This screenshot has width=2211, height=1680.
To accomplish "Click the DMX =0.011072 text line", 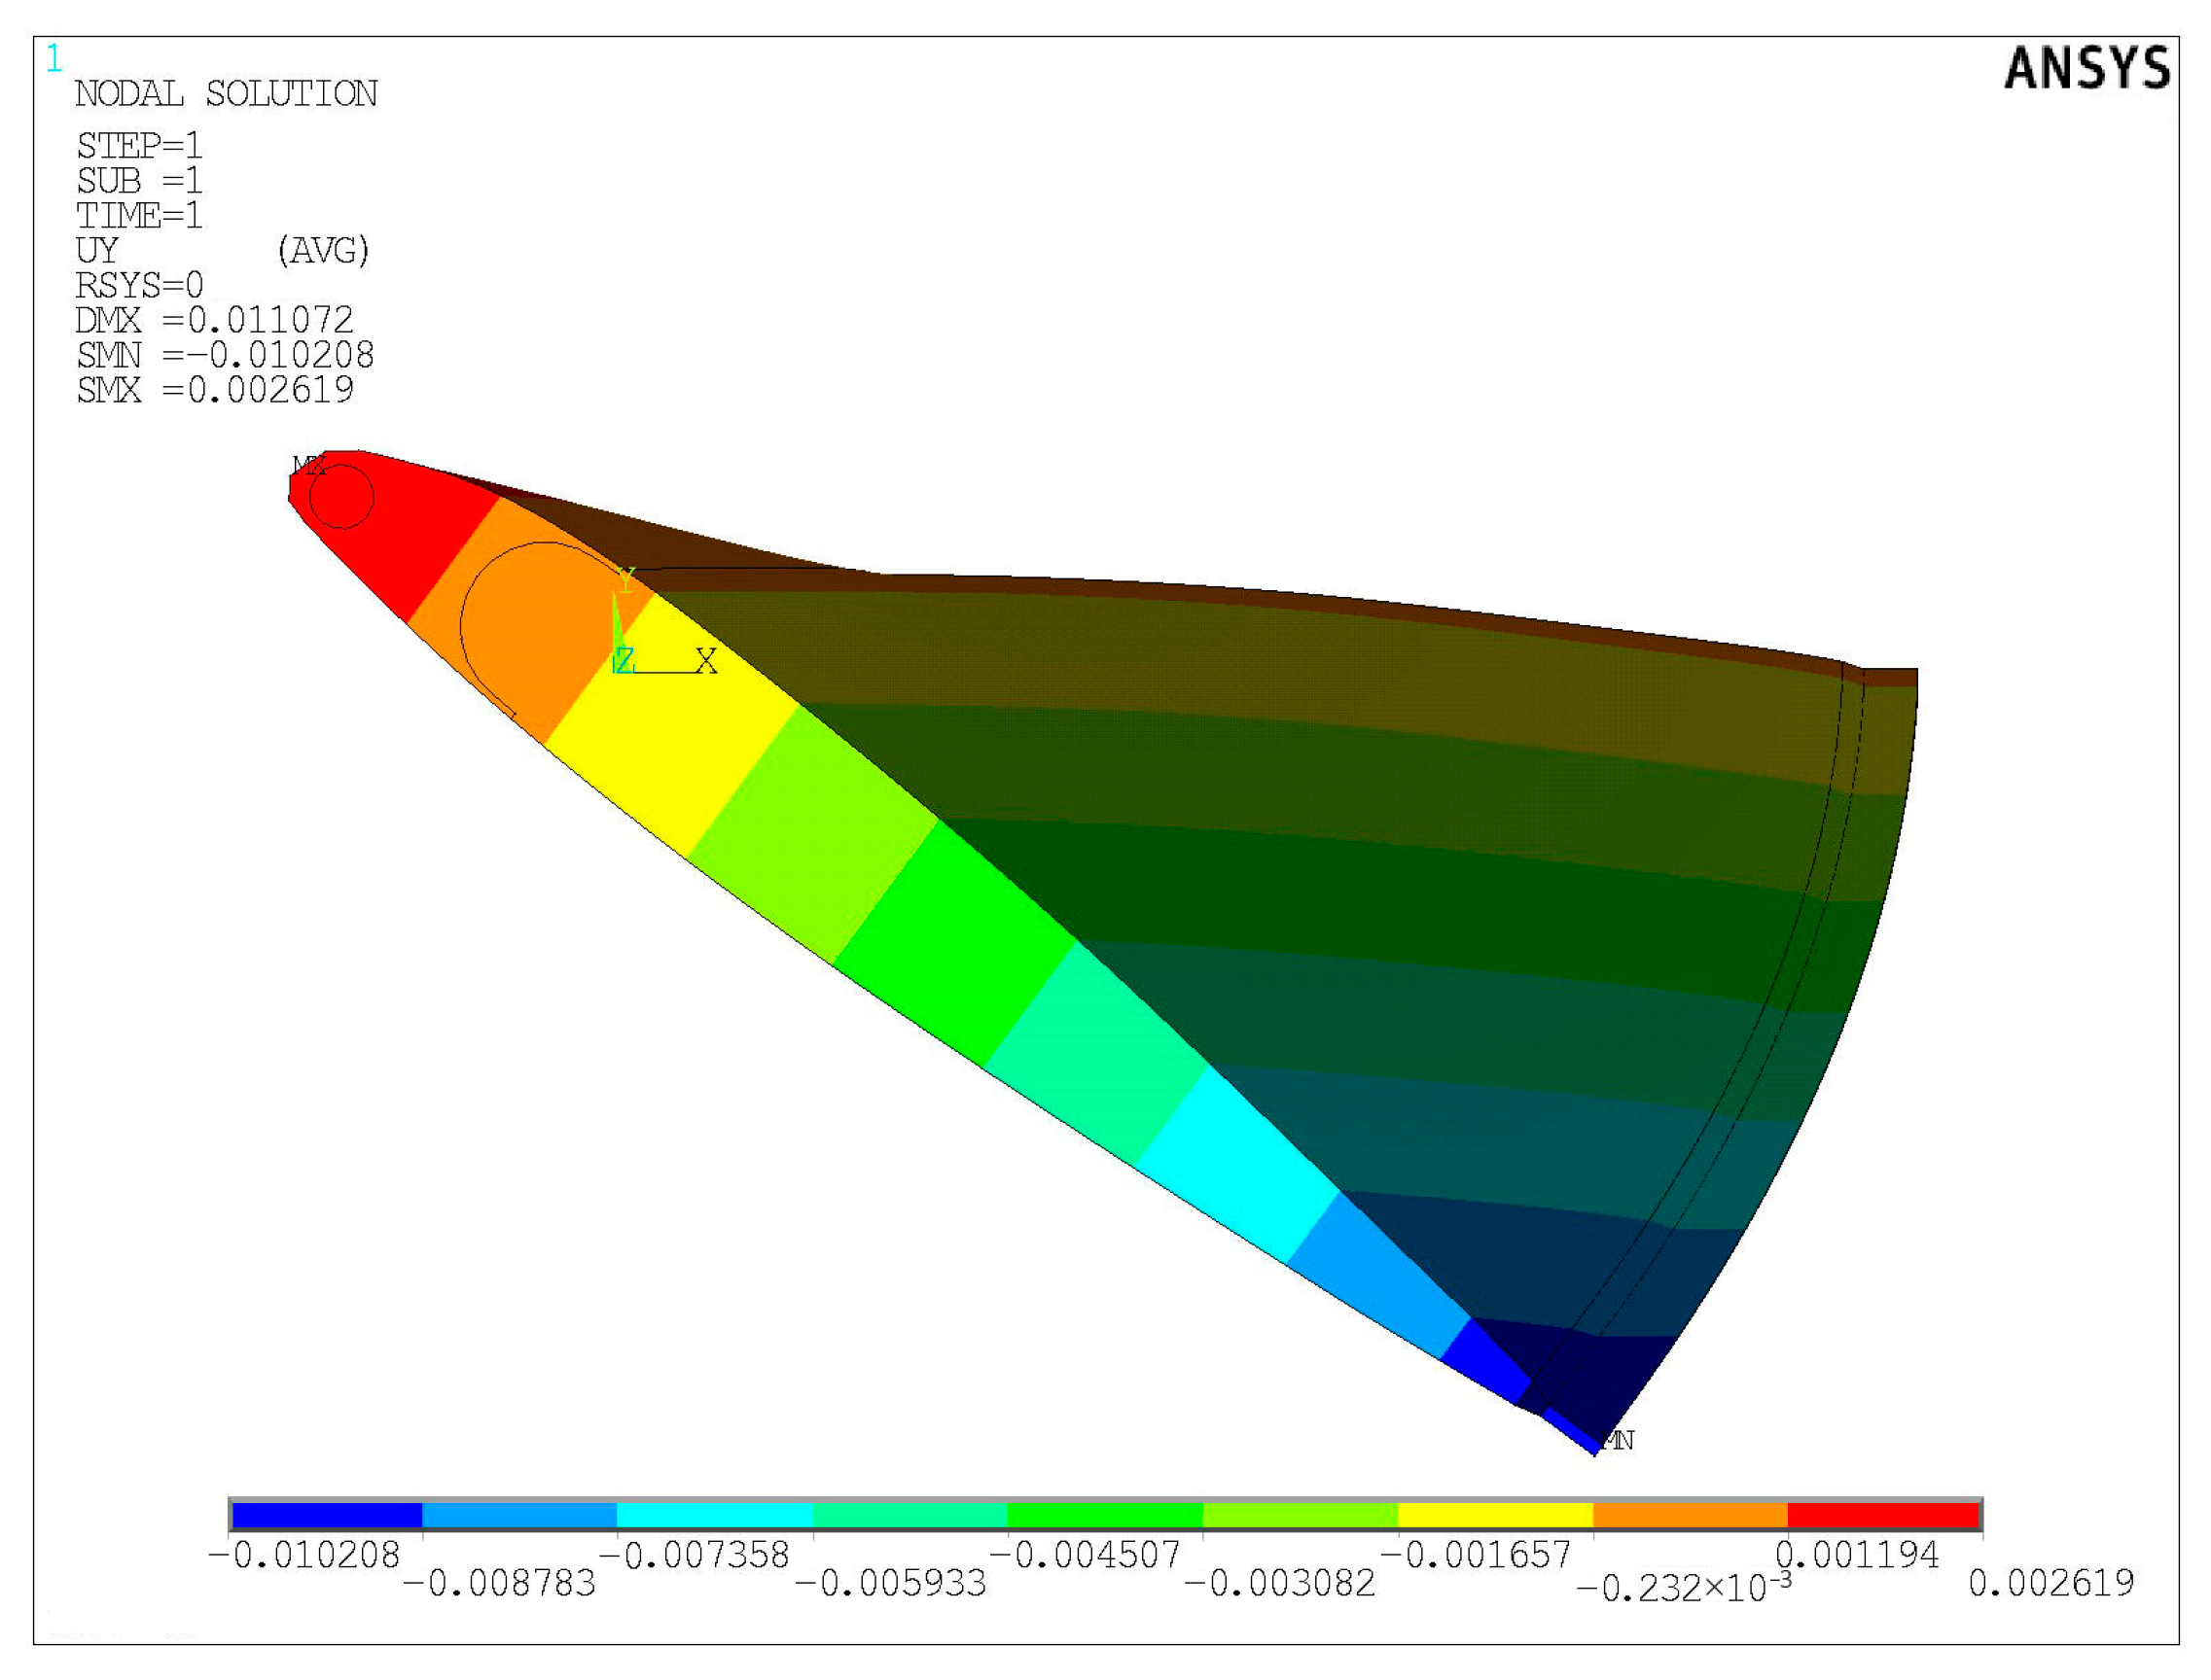I will pos(214,320).
